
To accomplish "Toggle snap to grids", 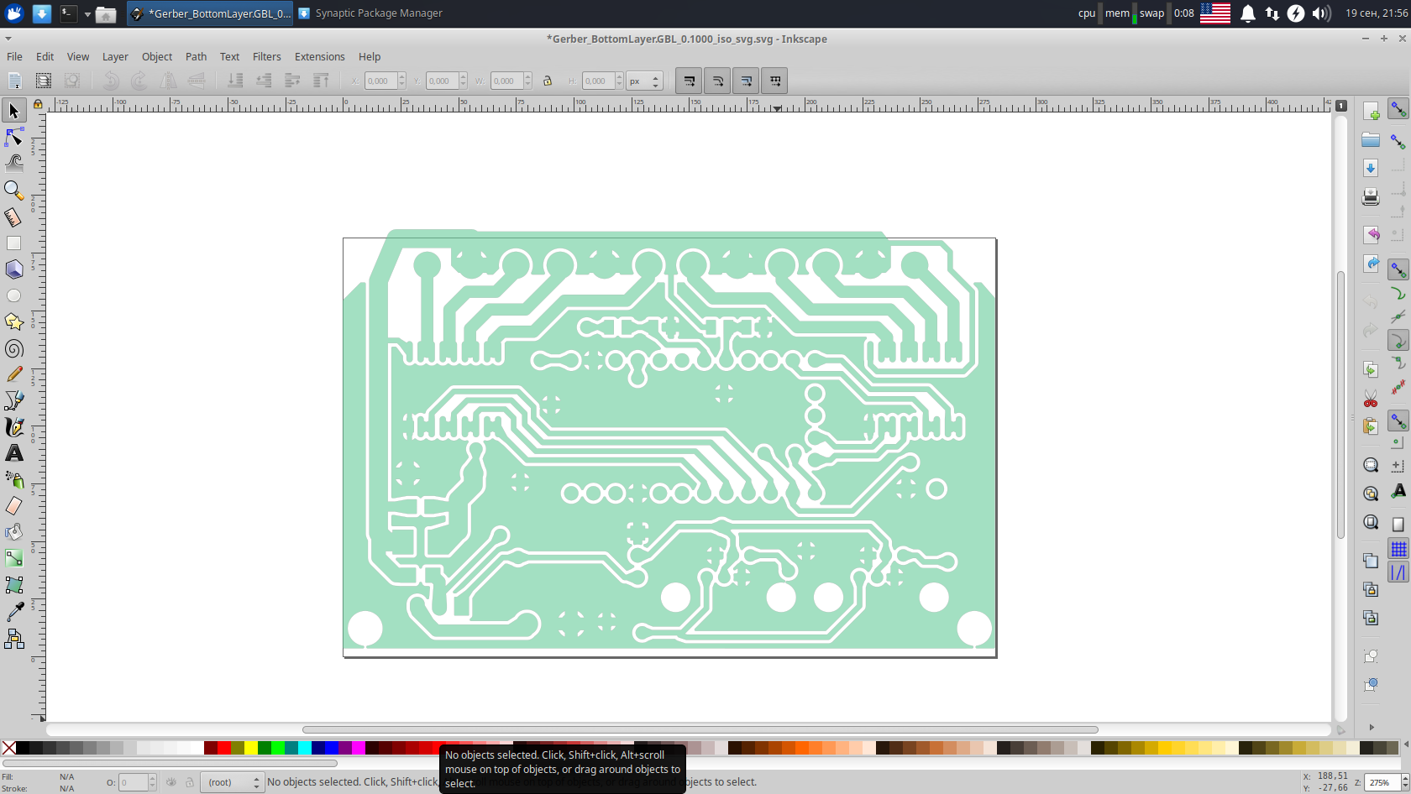I will (x=1398, y=549).
